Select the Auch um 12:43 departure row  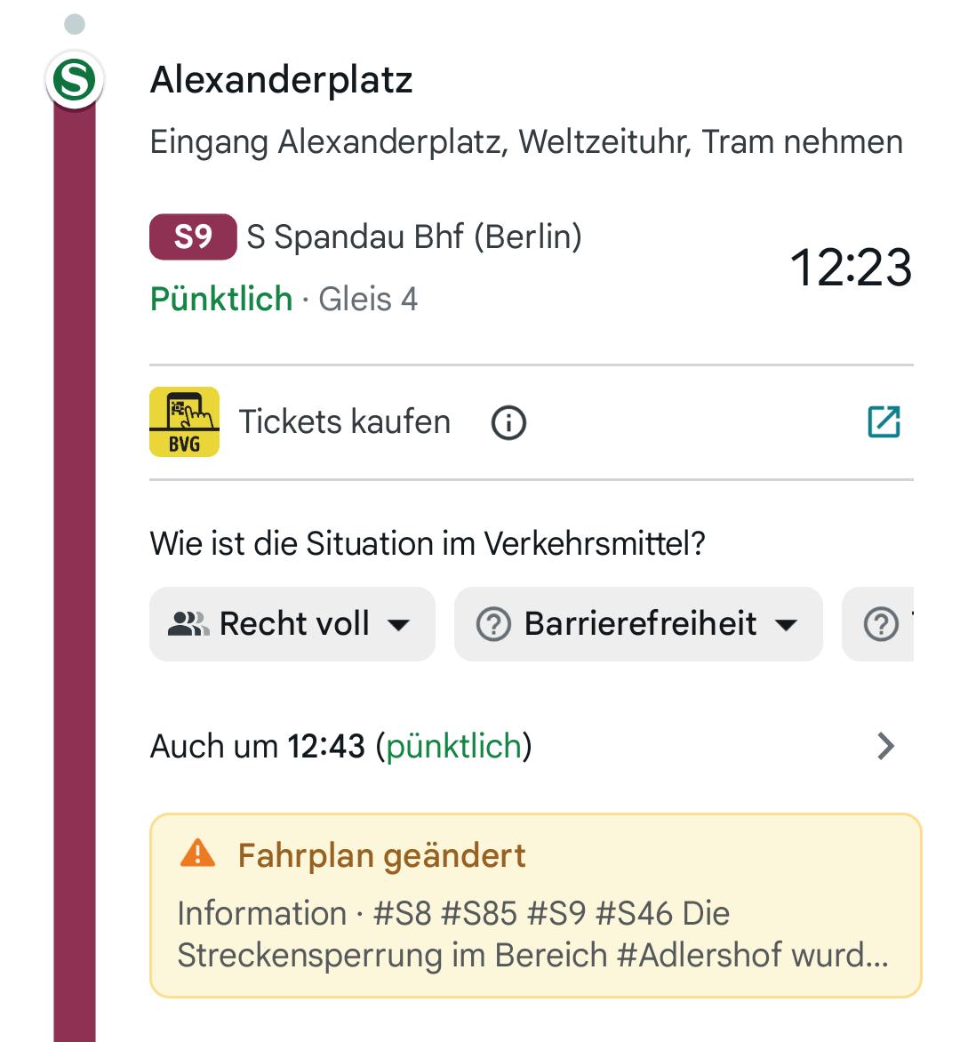(x=341, y=746)
